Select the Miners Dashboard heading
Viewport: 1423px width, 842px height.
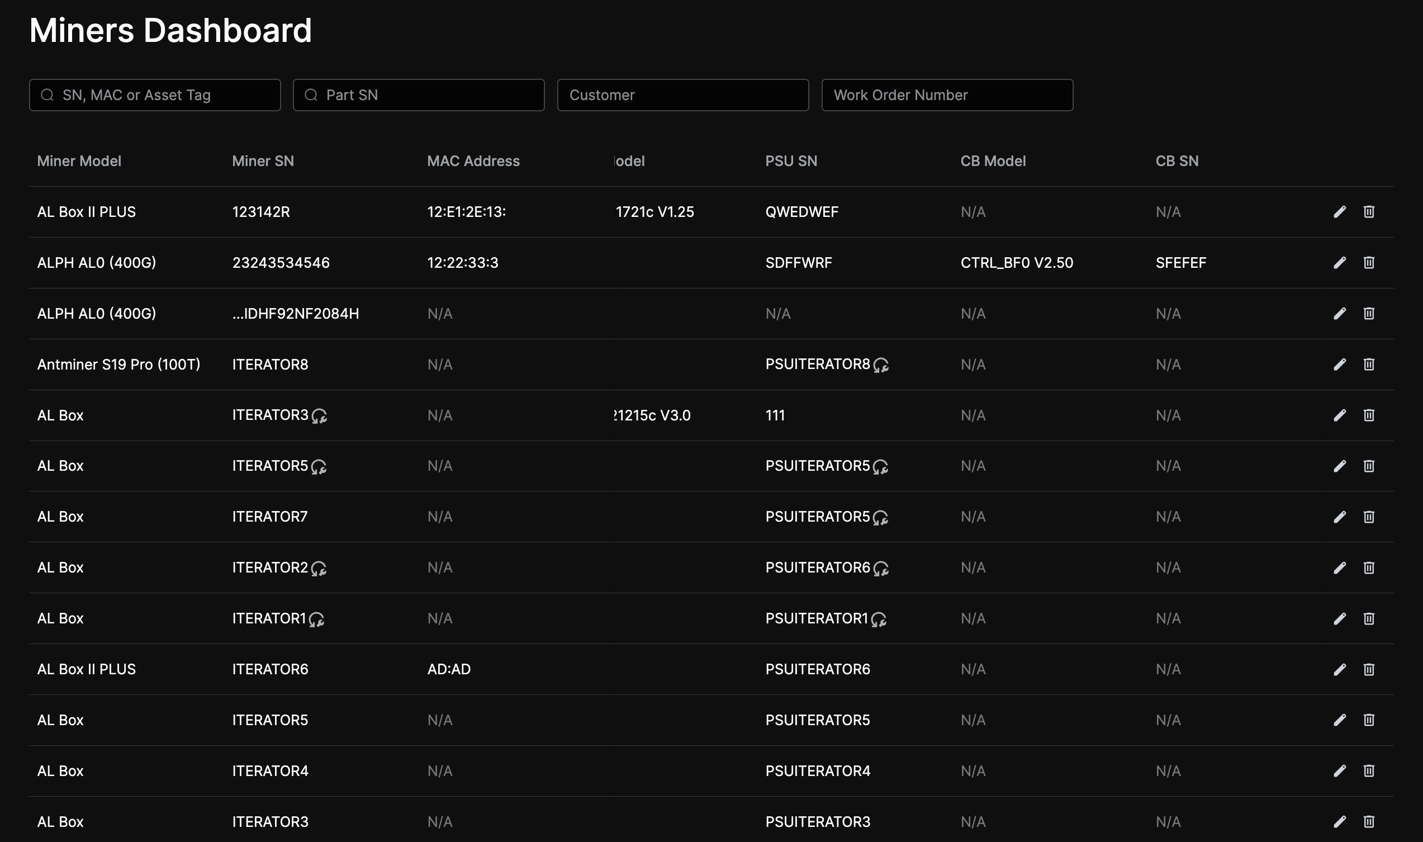coord(170,30)
